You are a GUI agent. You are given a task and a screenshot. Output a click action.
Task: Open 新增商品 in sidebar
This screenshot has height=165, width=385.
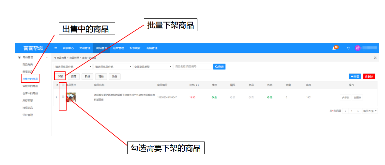(27, 72)
